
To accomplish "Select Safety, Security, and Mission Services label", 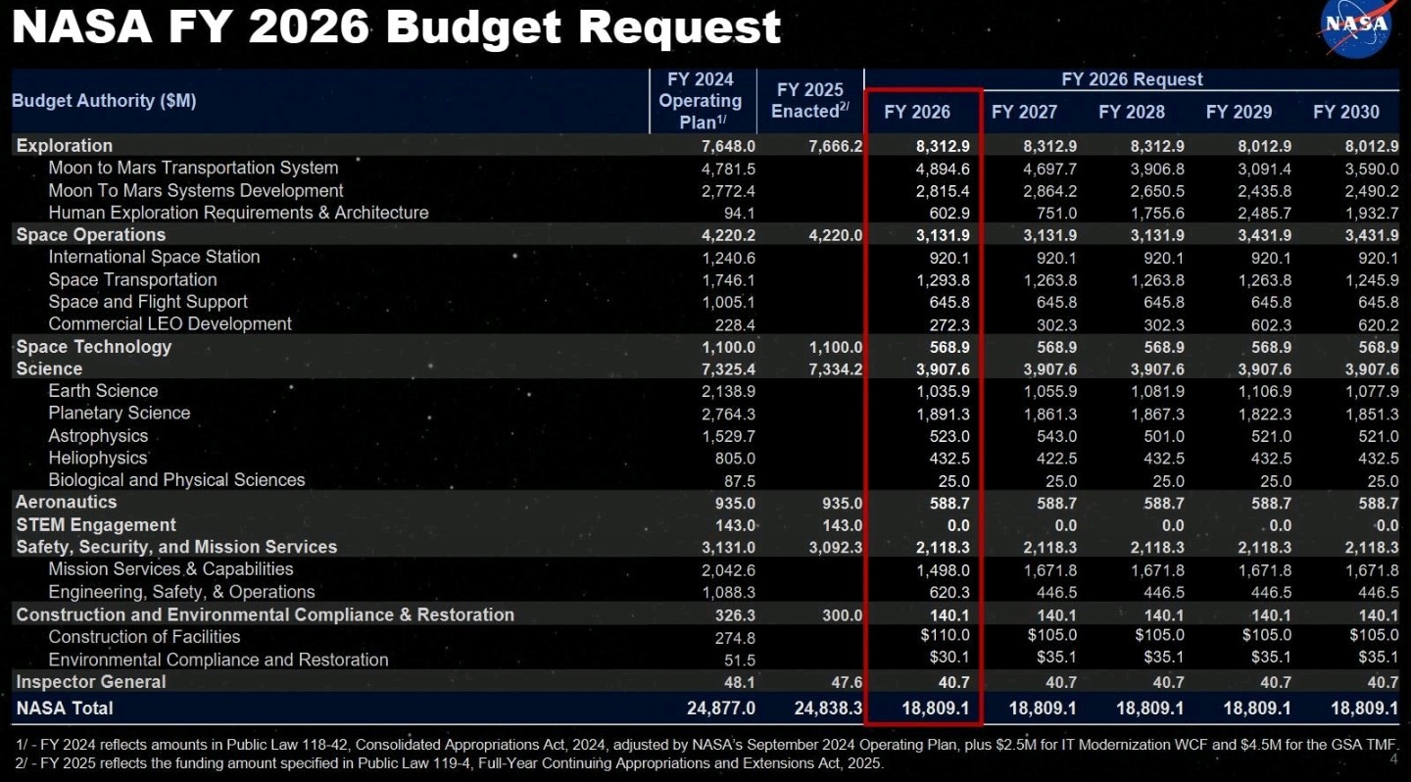I will 176,547.
